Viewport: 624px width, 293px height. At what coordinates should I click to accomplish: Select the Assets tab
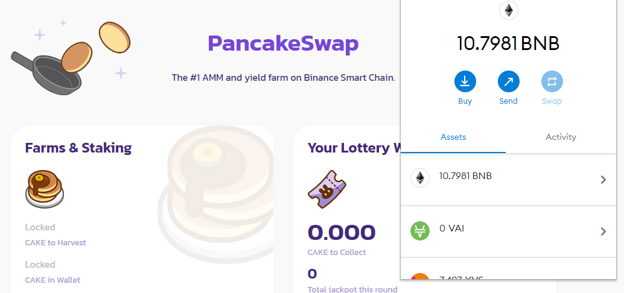pyautogui.click(x=453, y=137)
